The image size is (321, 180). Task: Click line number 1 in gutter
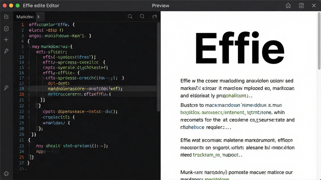click(23, 24)
